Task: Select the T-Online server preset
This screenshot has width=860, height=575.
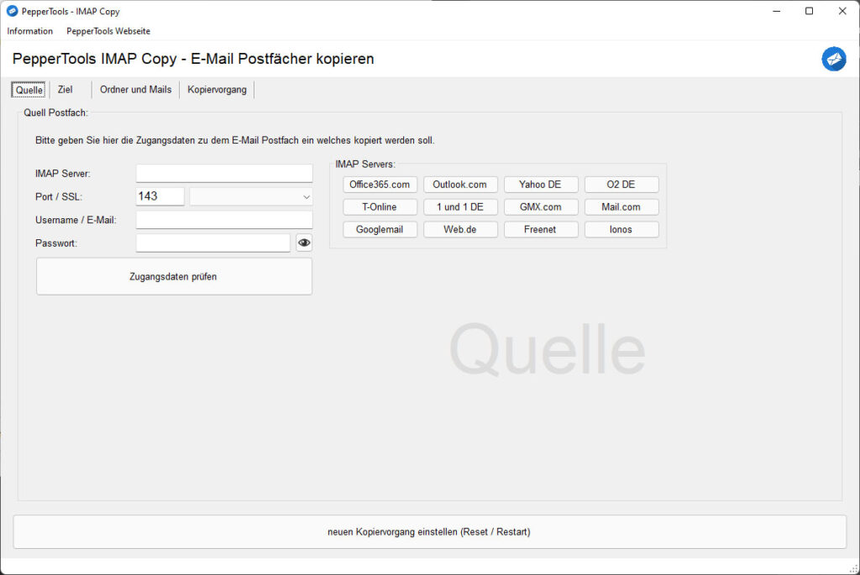Action: pos(380,206)
